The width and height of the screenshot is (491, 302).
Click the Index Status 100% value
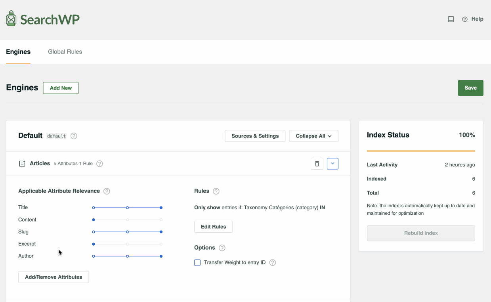[467, 135]
